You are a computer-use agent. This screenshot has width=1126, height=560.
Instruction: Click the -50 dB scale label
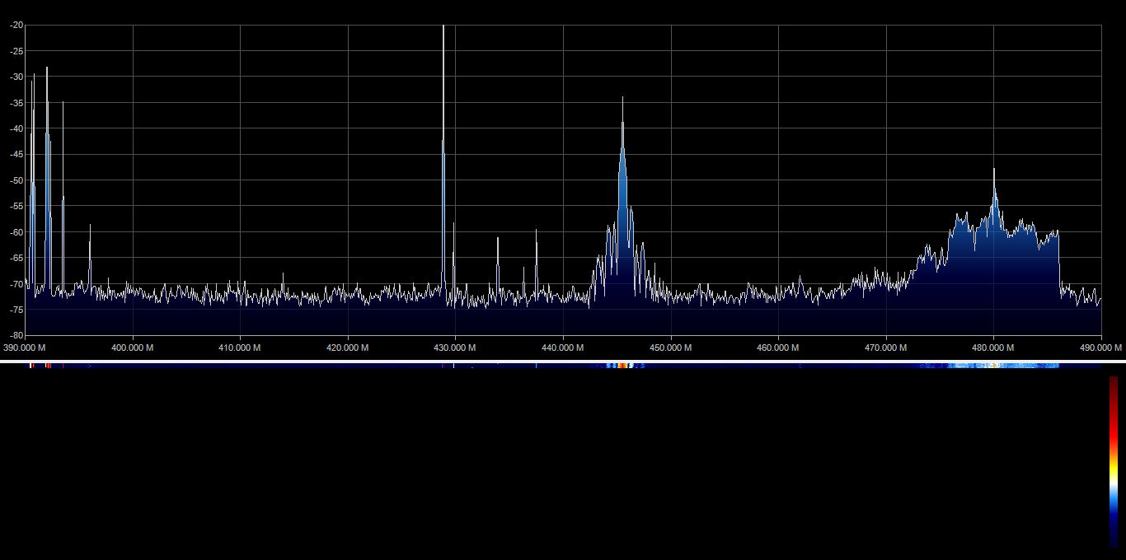(16, 180)
